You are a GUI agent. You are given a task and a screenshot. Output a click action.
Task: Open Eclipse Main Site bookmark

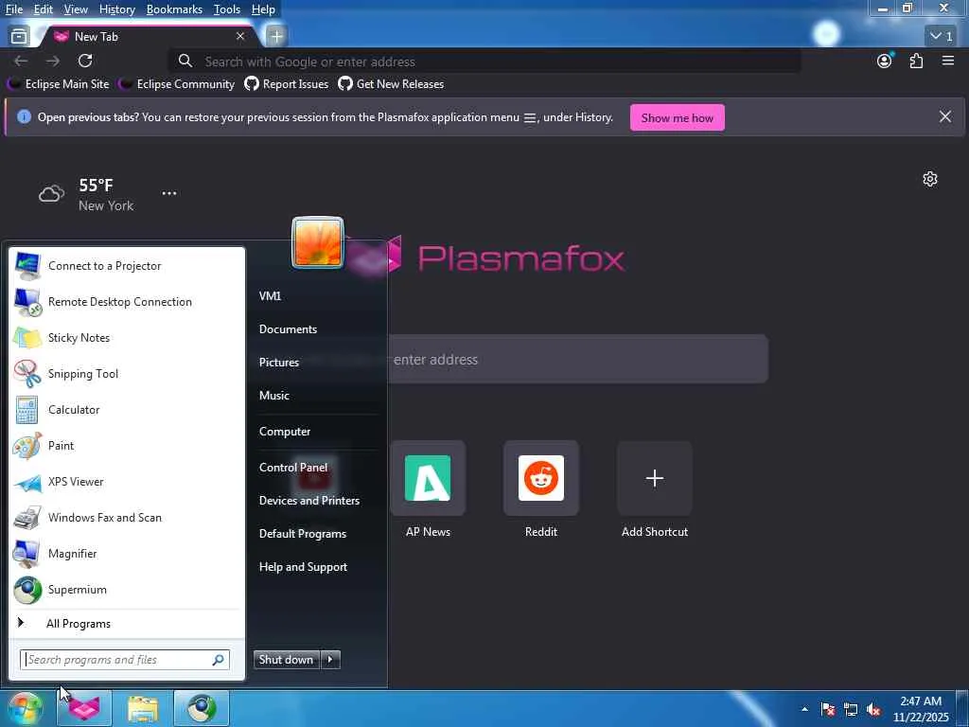click(x=60, y=84)
